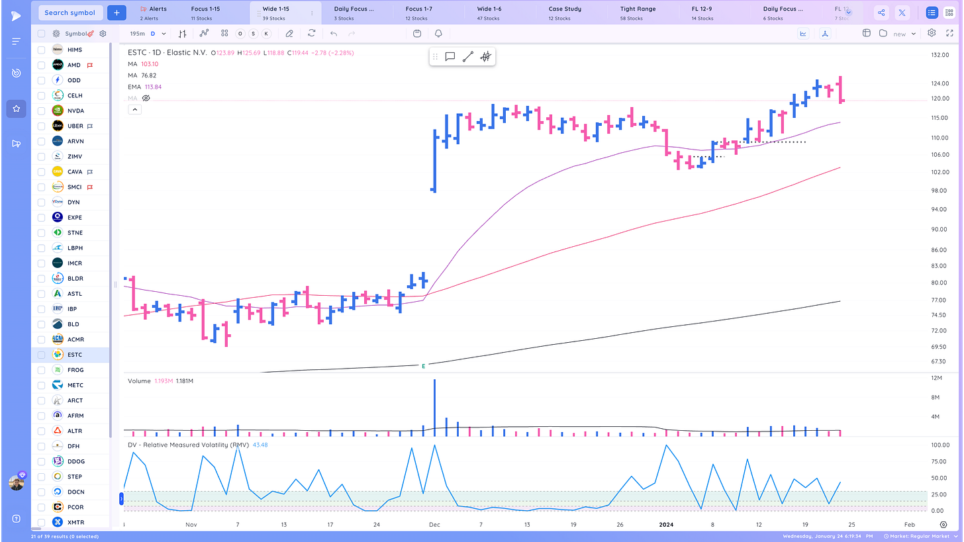Click the share icon at top right

pyautogui.click(x=881, y=13)
